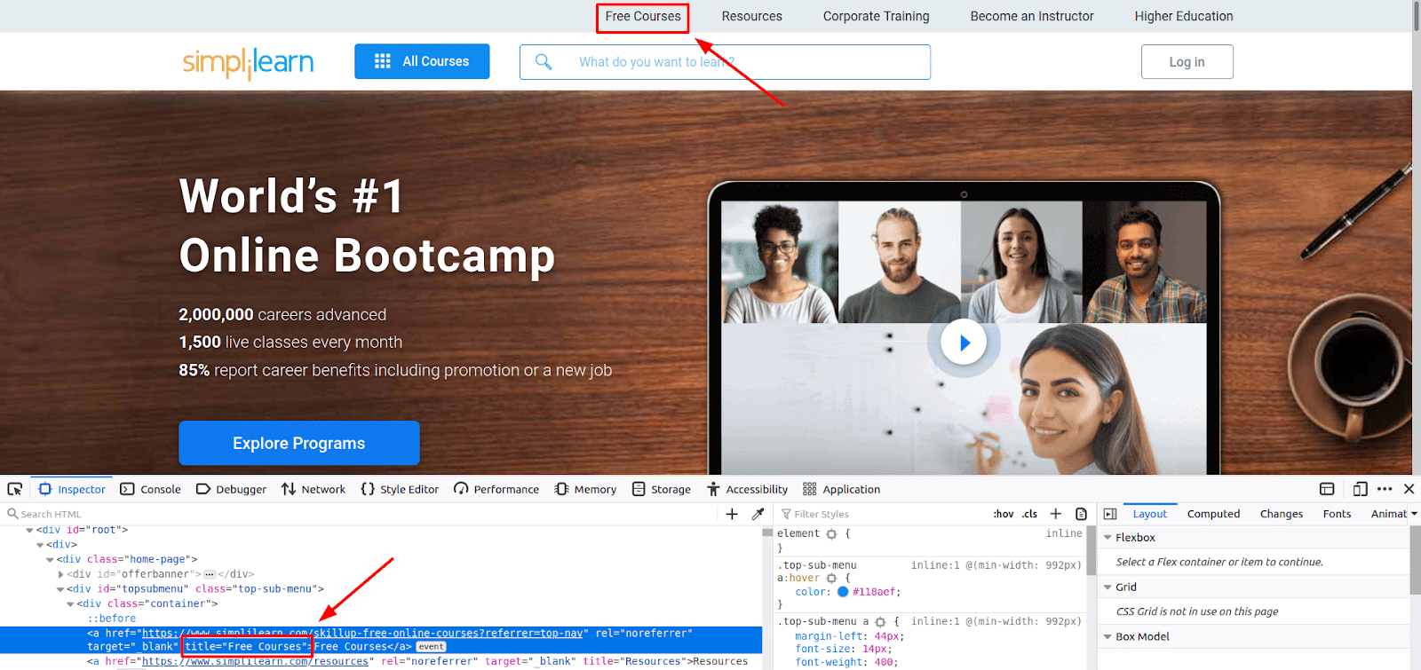The height and width of the screenshot is (670, 1421).
Task: Collapse the Flexbox section
Action: tap(1107, 538)
